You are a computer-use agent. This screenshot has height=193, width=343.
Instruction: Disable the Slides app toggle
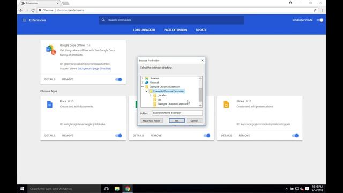[295, 136]
